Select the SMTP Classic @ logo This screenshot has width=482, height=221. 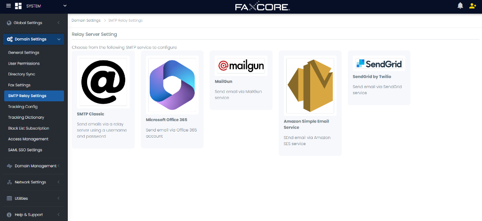click(103, 82)
